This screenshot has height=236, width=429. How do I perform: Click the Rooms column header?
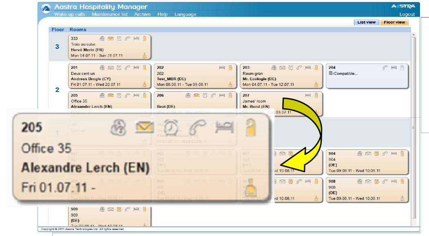click(x=78, y=29)
